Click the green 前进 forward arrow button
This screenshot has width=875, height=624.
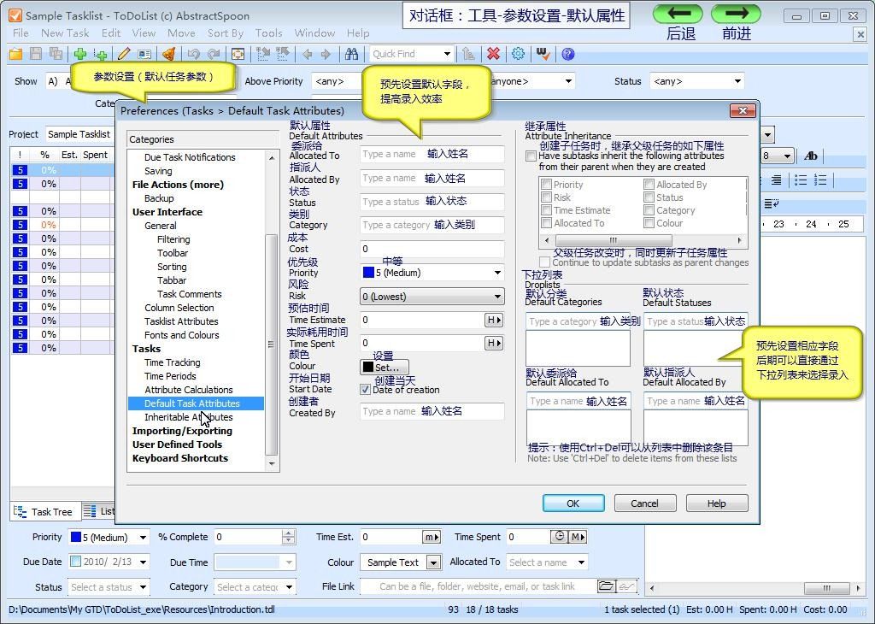coord(736,14)
